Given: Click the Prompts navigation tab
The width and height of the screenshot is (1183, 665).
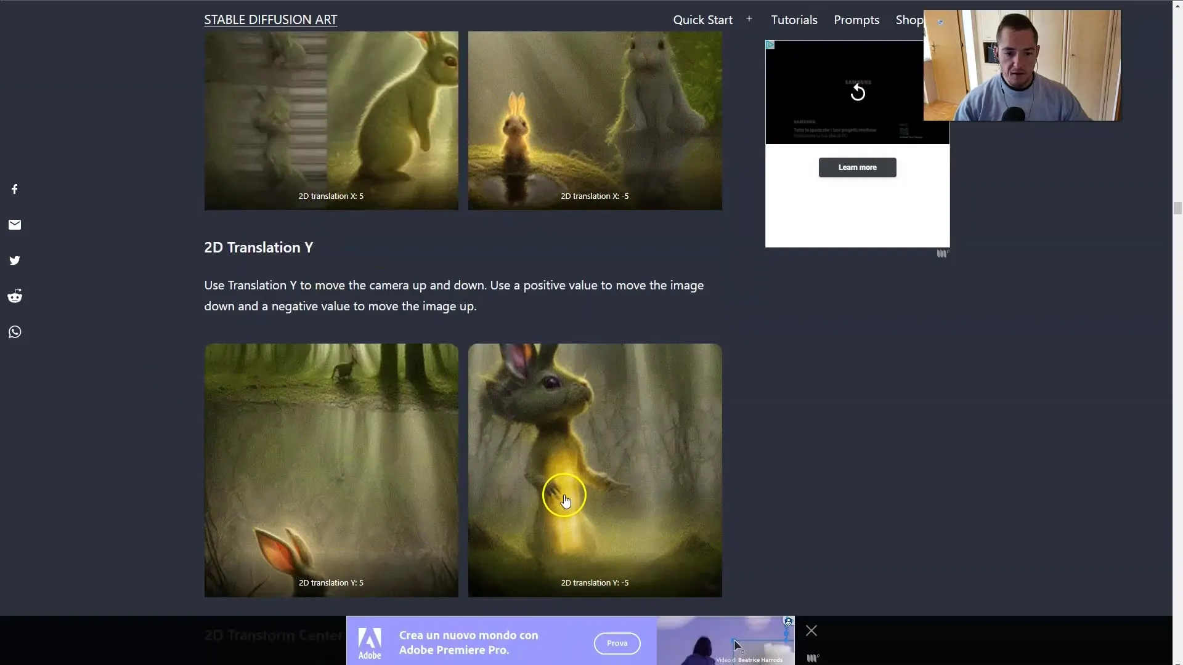Looking at the screenshot, I should [856, 20].
